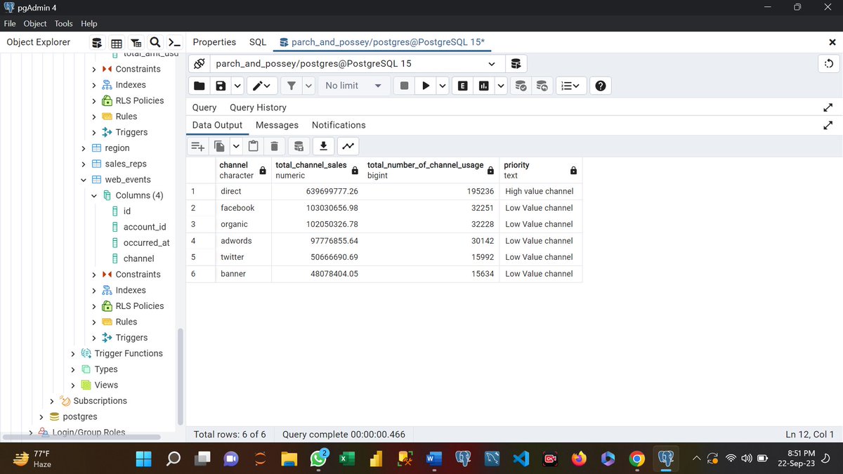Screen dimensions: 843x474
Task: Click the Open File folder icon
Action: (200, 86)
